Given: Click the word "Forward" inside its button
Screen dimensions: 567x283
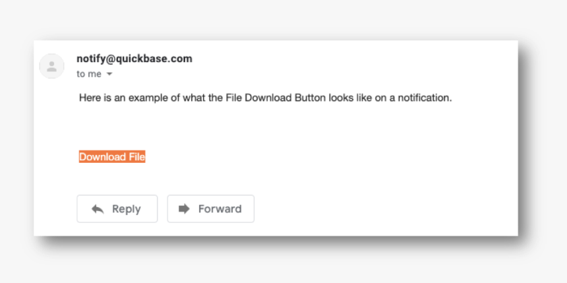Looking at the screenshot, I should click(220, 209).
